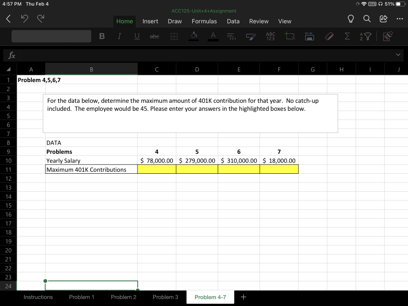
Task: Tap the instructions text box
Action: tap(190, 114)
